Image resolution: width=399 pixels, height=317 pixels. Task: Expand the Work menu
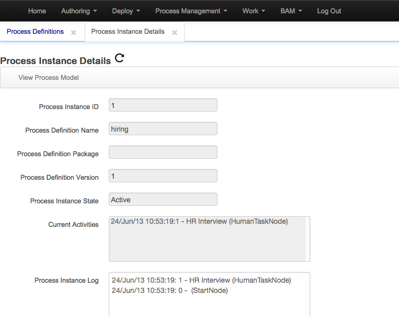click(x=253, y=11)
